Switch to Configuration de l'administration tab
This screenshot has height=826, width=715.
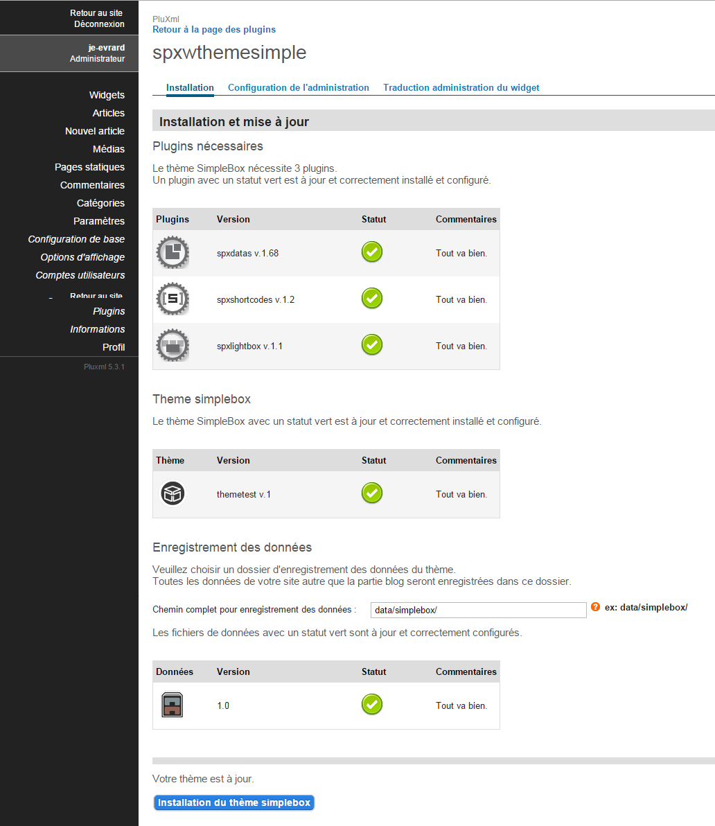coord(298,87)
